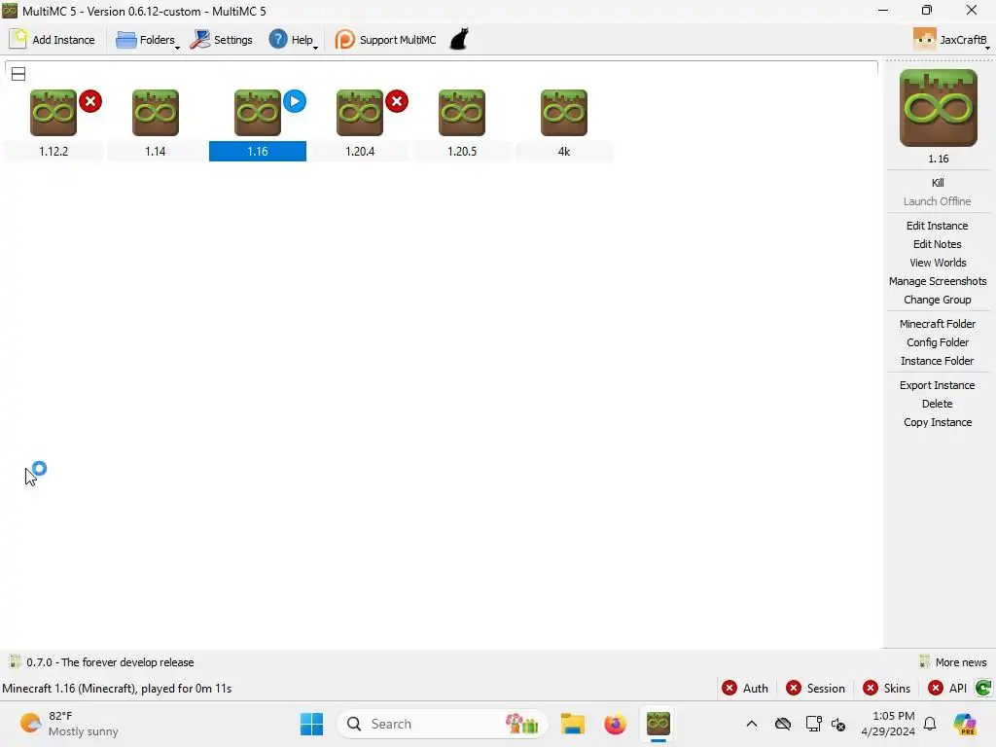Viewport: 996px width, 747px height.
Task: Click Edit Notes in the sidebar
Action: coord(938,244)
